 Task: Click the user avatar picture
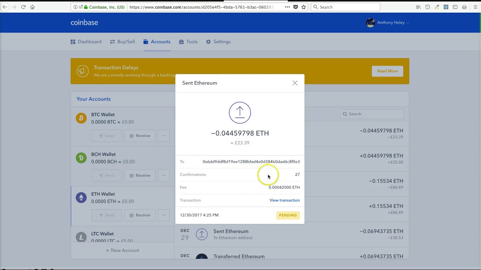click(x=370, y=22)
